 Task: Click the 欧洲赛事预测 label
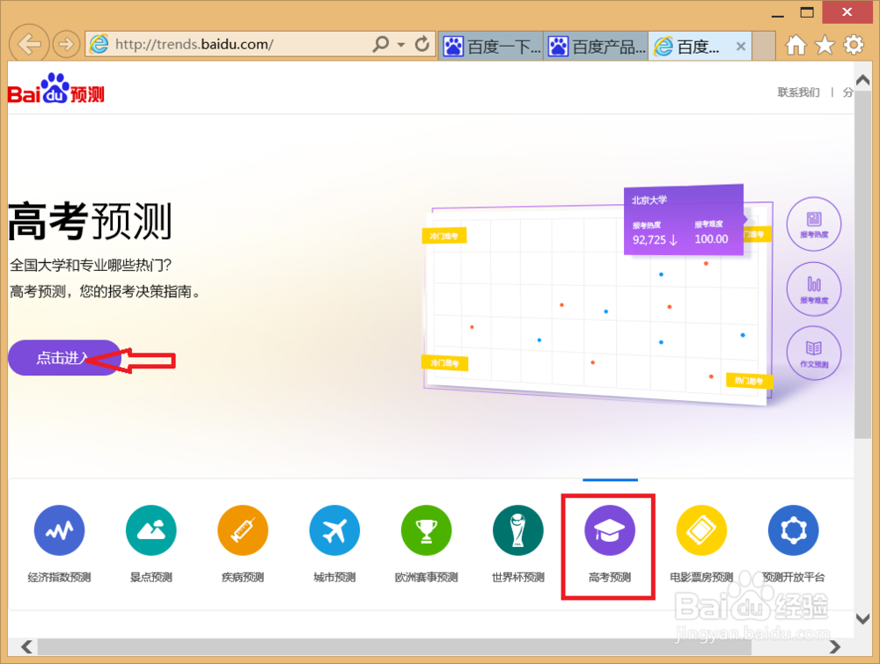(x=426, y=577)
